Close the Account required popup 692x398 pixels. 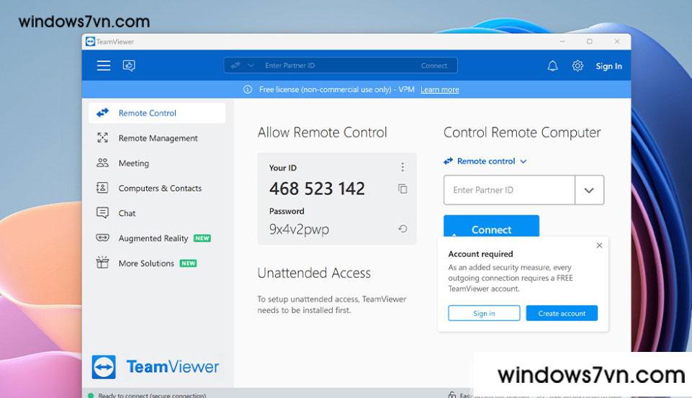599,245
